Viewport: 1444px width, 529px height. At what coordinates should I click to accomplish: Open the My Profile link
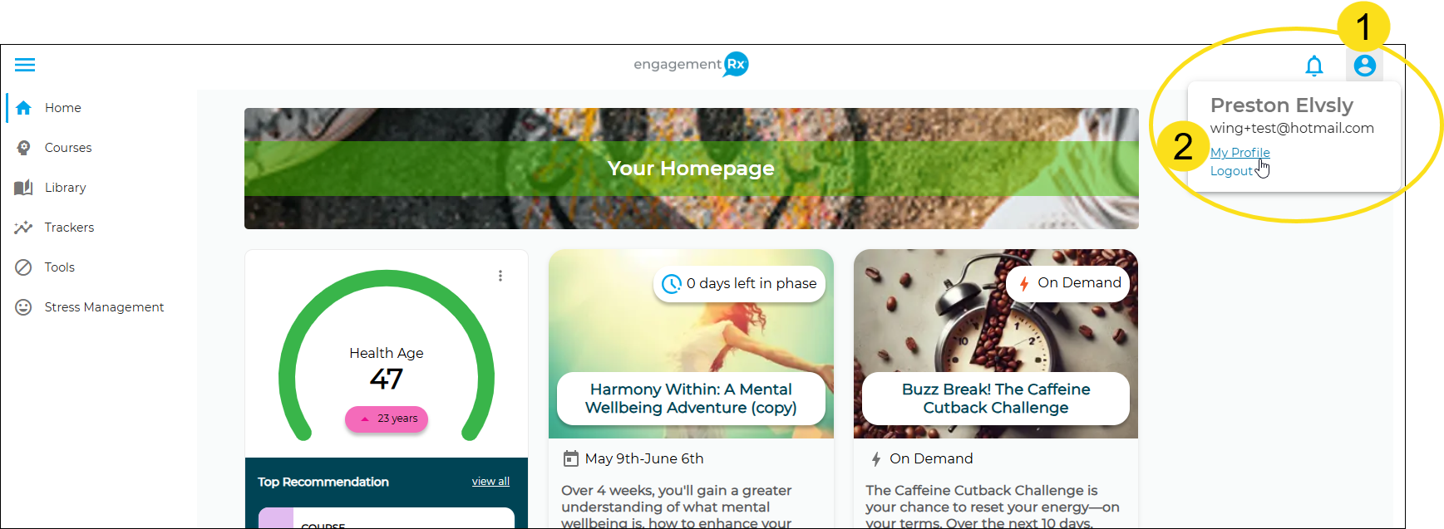point(1239,153)
